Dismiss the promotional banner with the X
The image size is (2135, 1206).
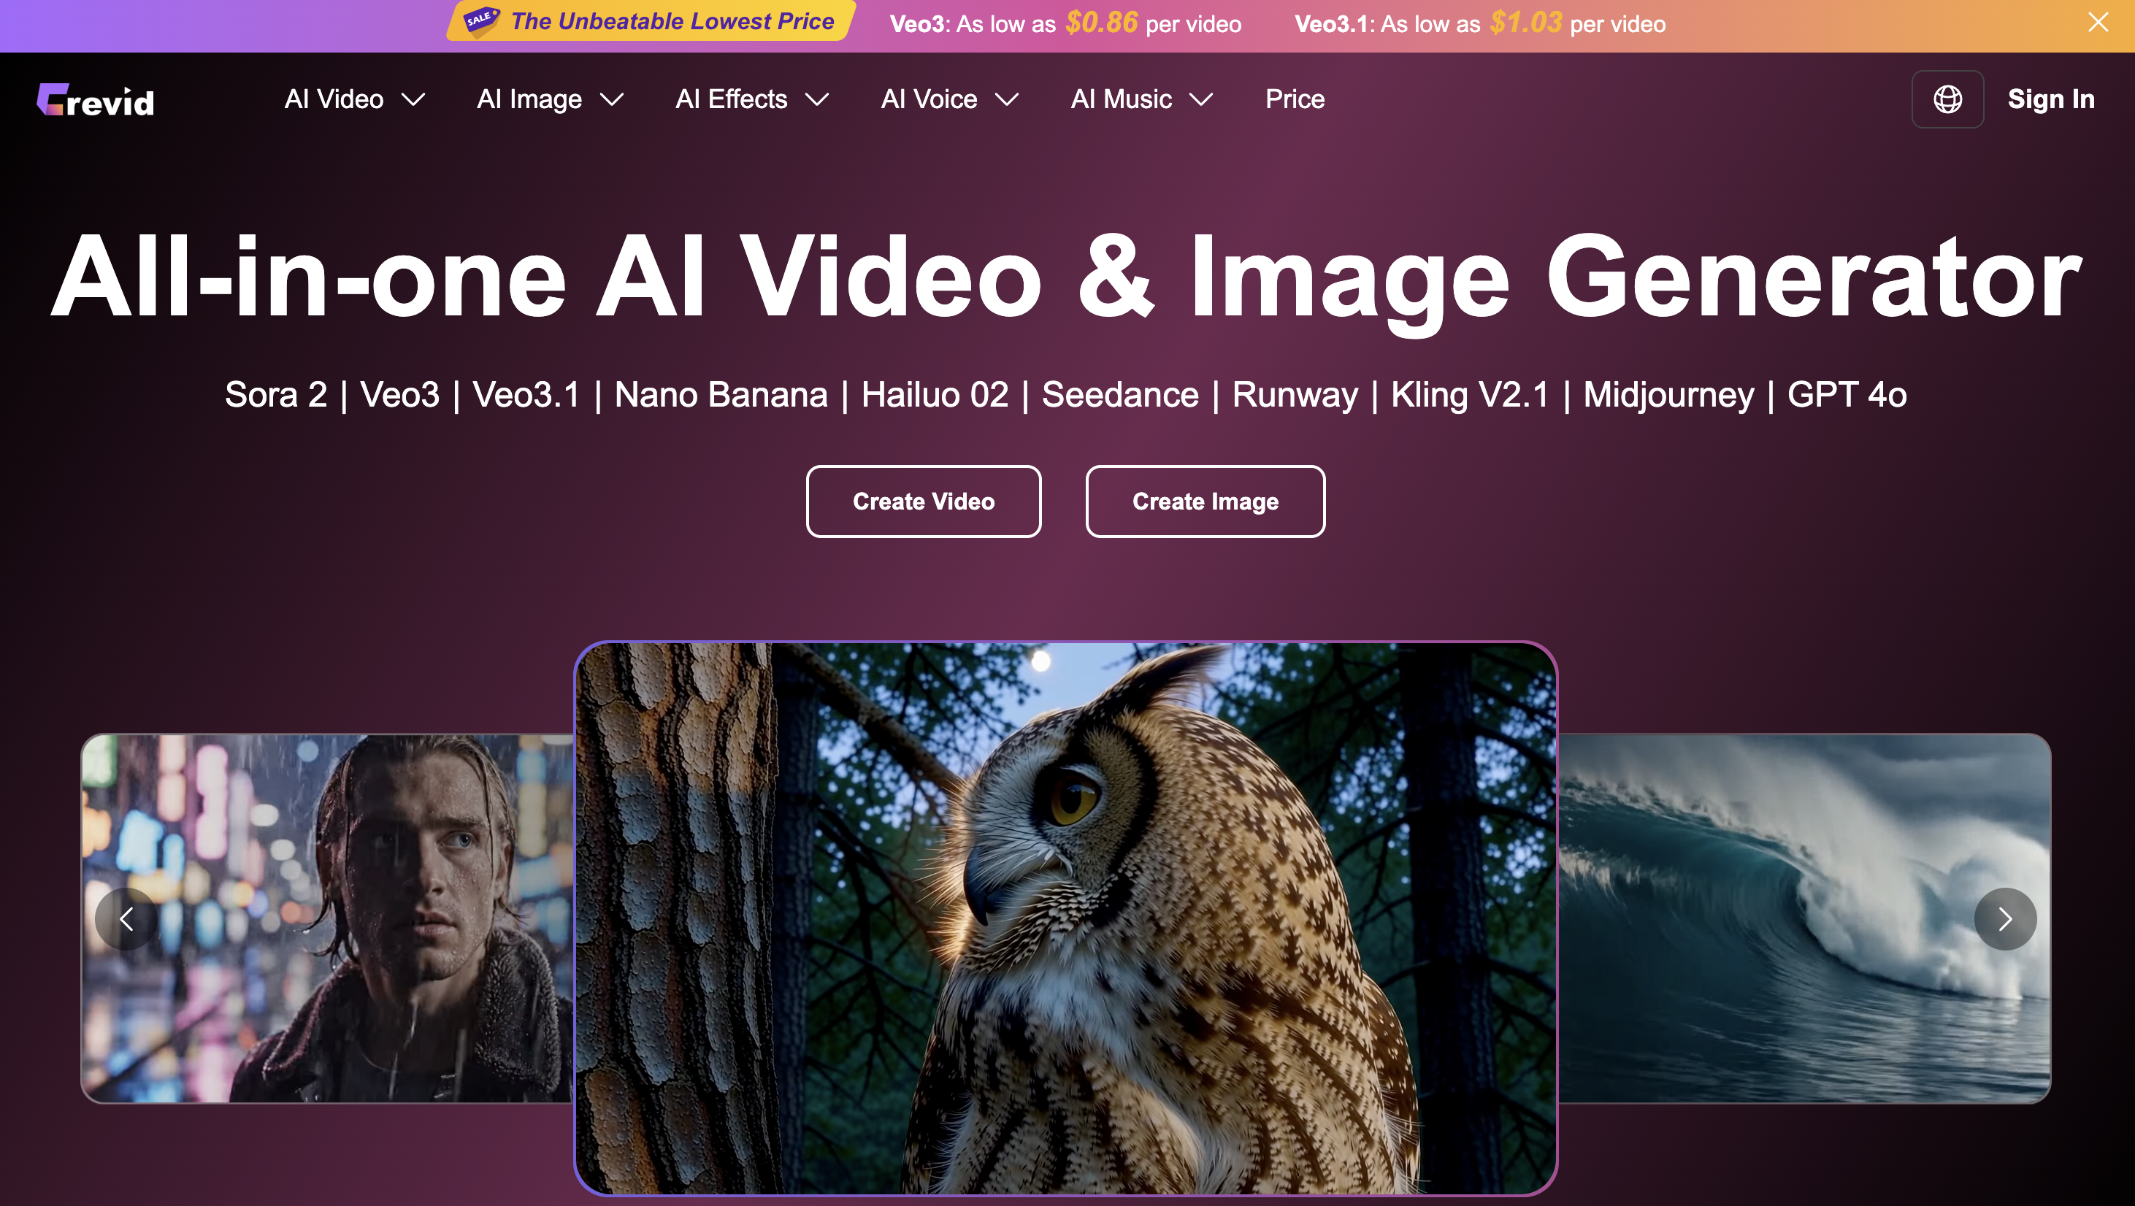tap(2098, 23)
